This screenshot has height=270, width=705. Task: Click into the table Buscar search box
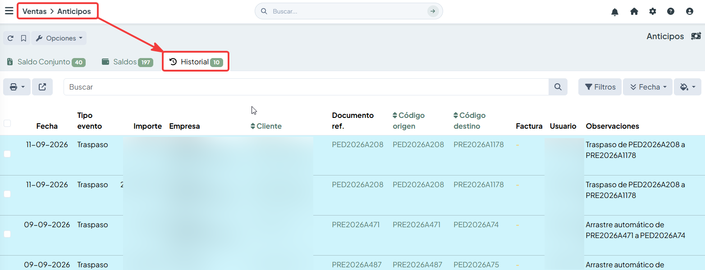306,87
